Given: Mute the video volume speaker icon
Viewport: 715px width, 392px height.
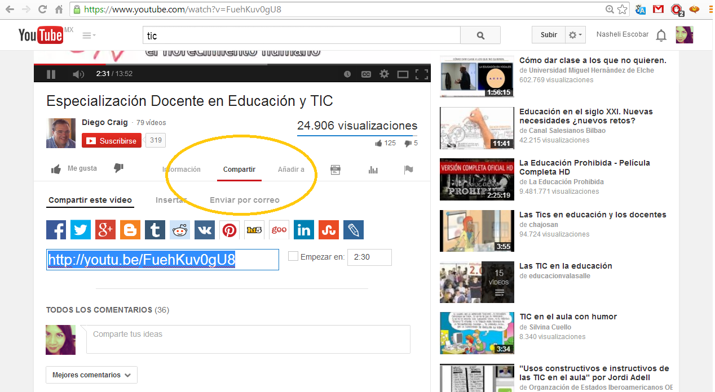Looking at the screenshot, I should point(78,74).
